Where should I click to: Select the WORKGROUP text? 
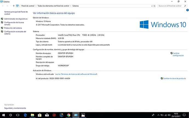63,65
